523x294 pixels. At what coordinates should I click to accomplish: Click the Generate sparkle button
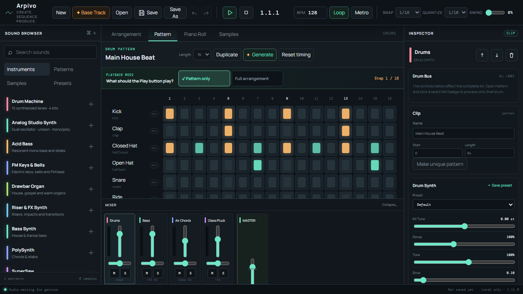[x=260, y=55]
